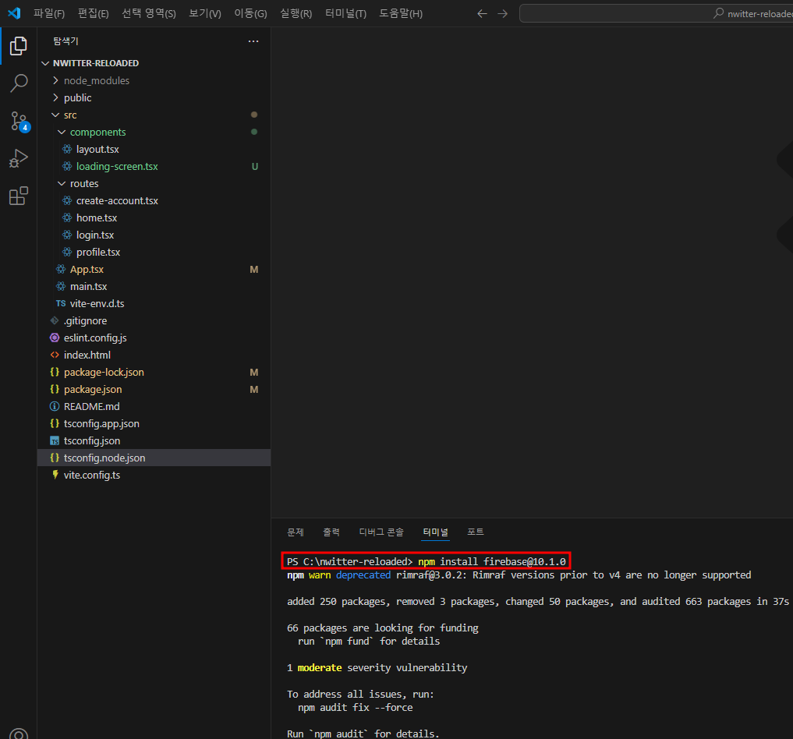Switch to the 출력 panel tab
This screenshot has width=793, height=739.
[x=331, y=532]
